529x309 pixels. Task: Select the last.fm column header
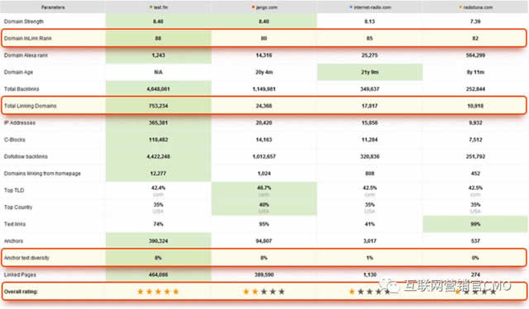click(160, 7)
